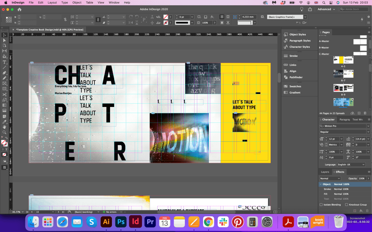Open the Normal blending mode dropdown
Viewport: 372px width, 232px height.
click(x=330, y=178)
